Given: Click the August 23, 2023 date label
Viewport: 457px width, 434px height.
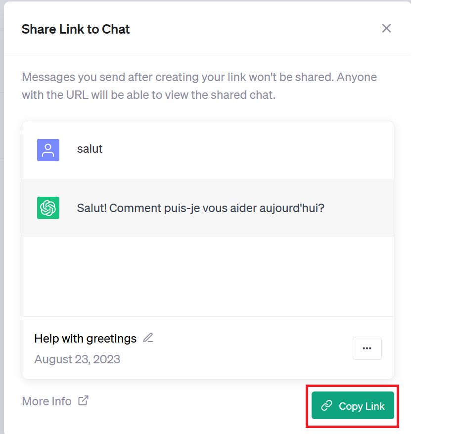Looking at the screenshot, I should (77, 359).
